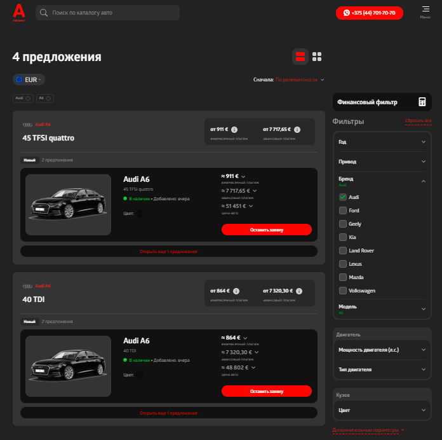Viewport: 442px width, 440px height.
Task: Check the Ford brand checkbox
Action: click(343, 210)
